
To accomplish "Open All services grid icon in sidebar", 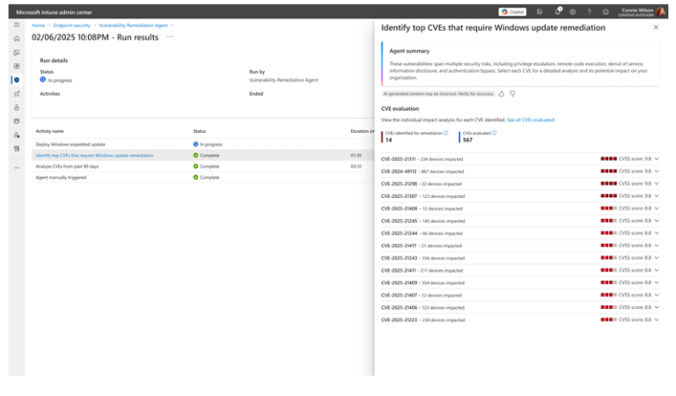I will pyautogui.click(x=17, y=66).
